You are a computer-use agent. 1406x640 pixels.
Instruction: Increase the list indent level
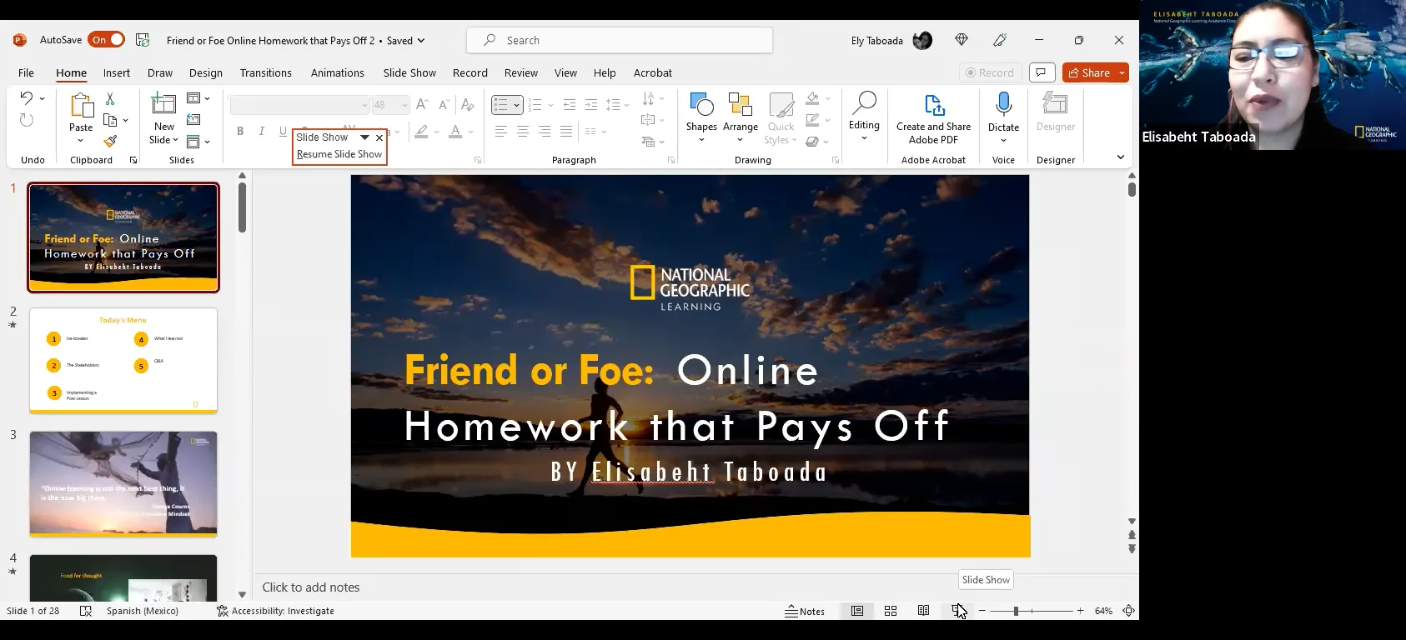coord(591,105)
